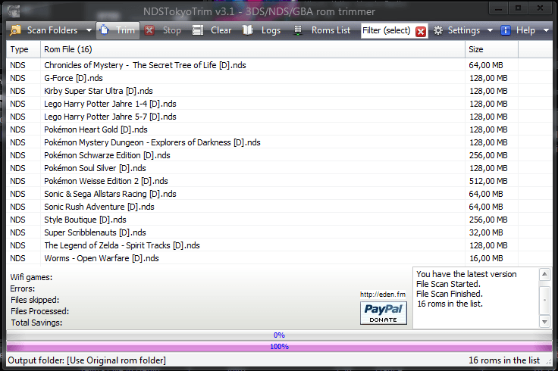Click the Clear label in toolbar
The image size is (558, 371).
pos(221,30)
